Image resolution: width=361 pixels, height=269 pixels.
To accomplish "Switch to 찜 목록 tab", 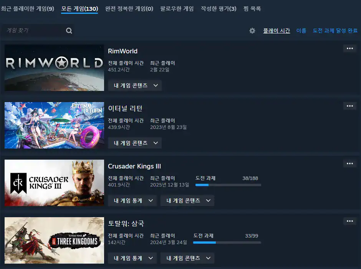I will [252, 9].
